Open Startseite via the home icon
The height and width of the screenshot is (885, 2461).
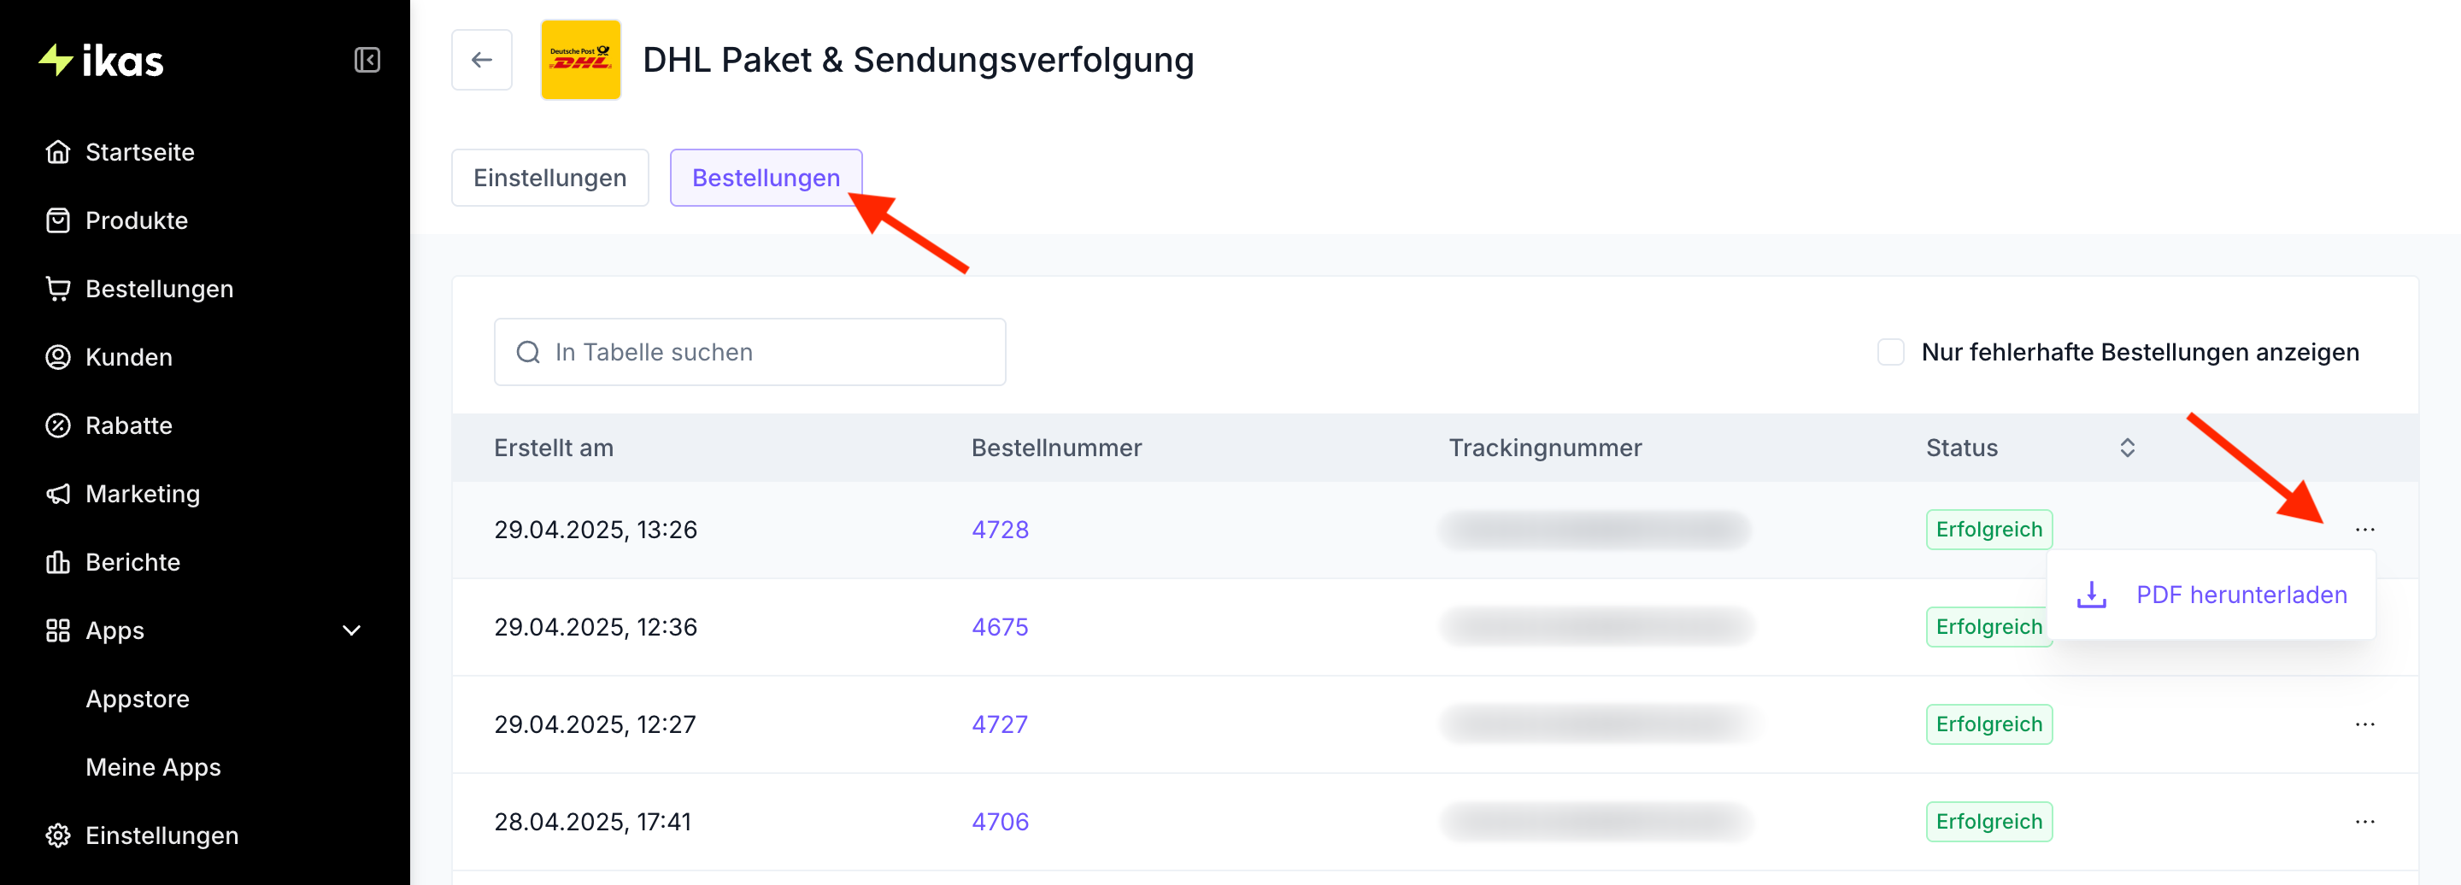click(58, 152)
